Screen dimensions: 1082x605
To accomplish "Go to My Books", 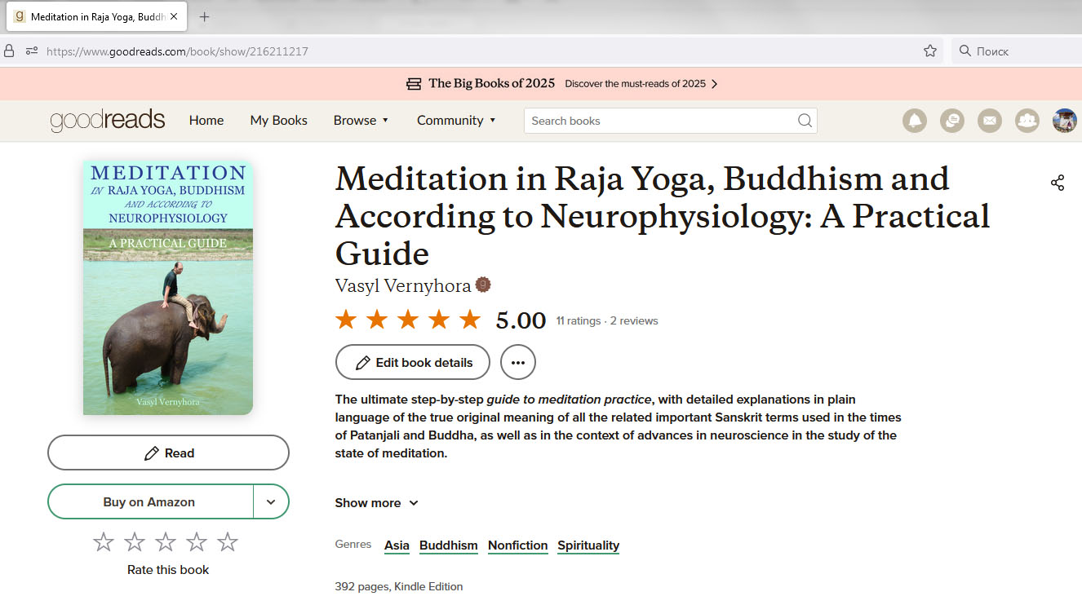I will coord(279,120).
